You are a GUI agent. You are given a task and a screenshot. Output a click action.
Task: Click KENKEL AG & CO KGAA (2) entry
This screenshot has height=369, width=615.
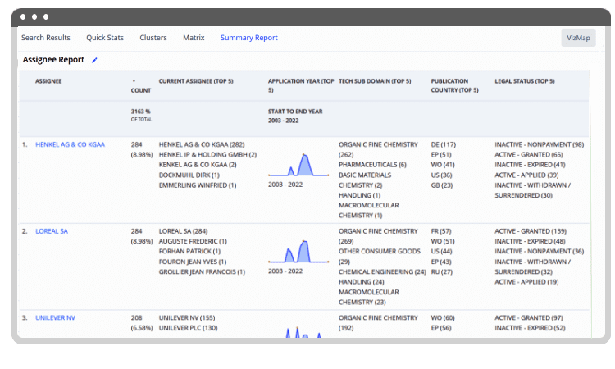[198, 165]
